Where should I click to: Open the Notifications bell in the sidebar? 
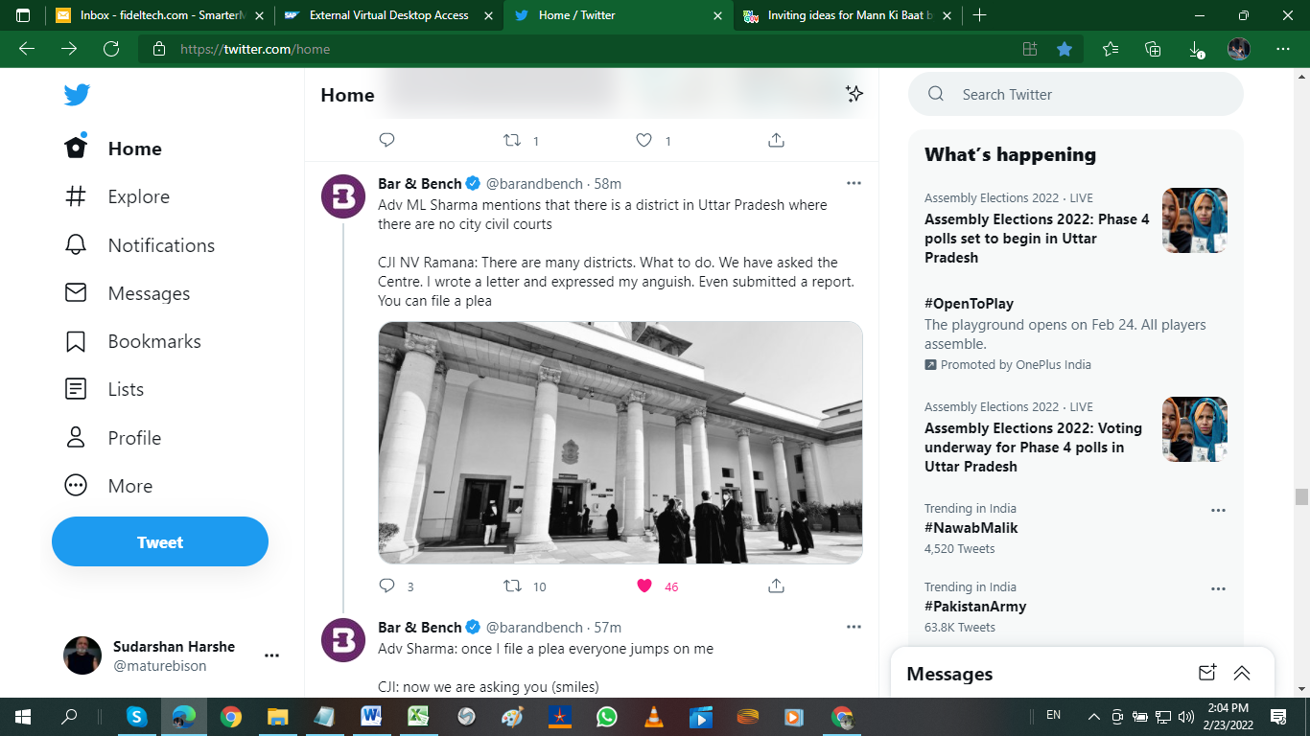[x=76, y=245]
